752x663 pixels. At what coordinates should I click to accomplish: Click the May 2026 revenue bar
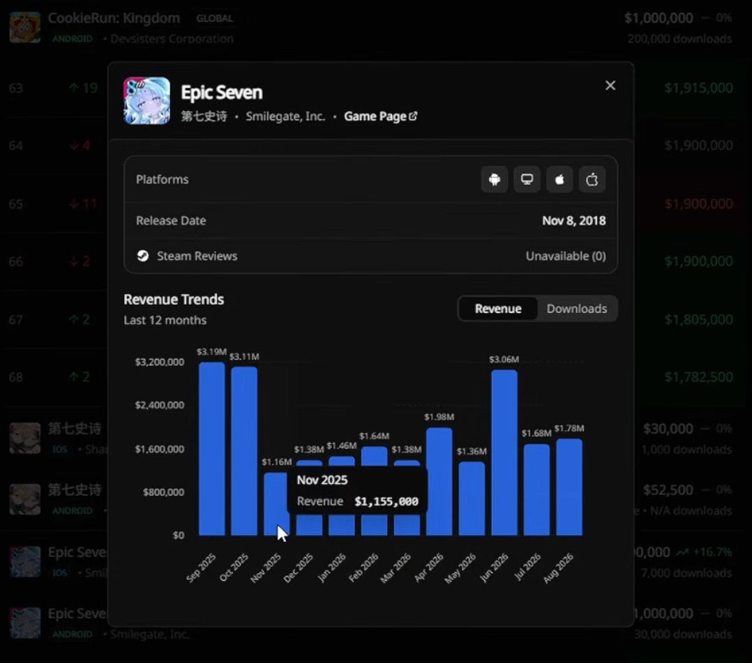click(472, 498)
